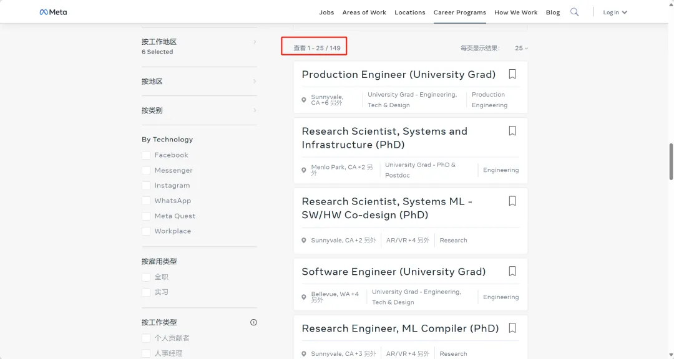The image size is (674, 359).
Task: Expand the 按类别 filter
Action: (x=200, y=110)
